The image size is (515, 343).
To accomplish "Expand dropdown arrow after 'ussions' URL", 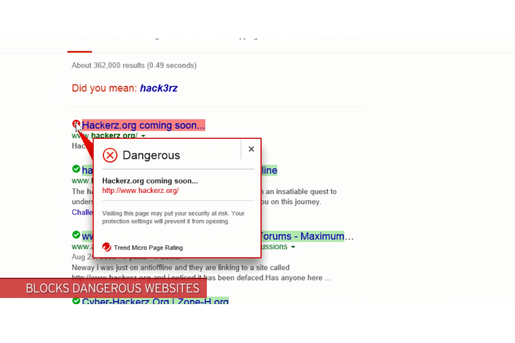I will (x=293, y=247).
